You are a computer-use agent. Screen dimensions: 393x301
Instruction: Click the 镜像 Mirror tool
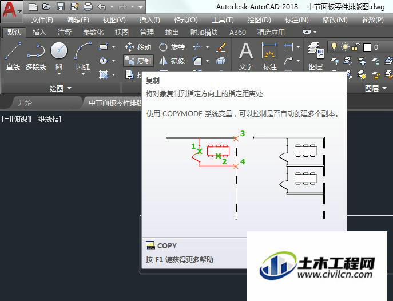[172, 61]
